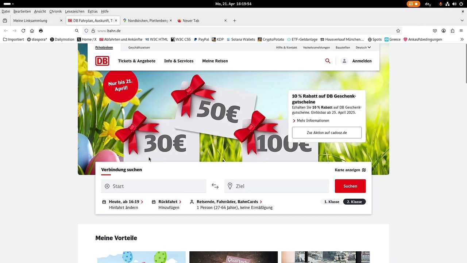Show more bookmarks with the overflow chevron

462,39
